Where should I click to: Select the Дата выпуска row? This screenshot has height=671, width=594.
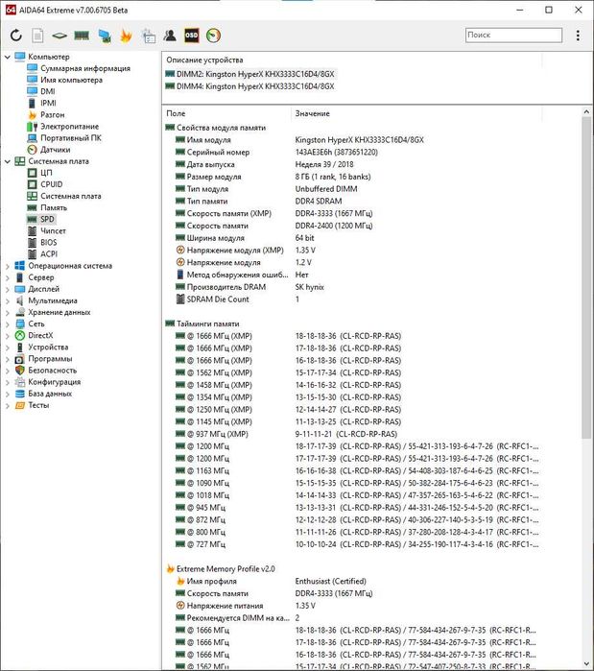point(350,164)
